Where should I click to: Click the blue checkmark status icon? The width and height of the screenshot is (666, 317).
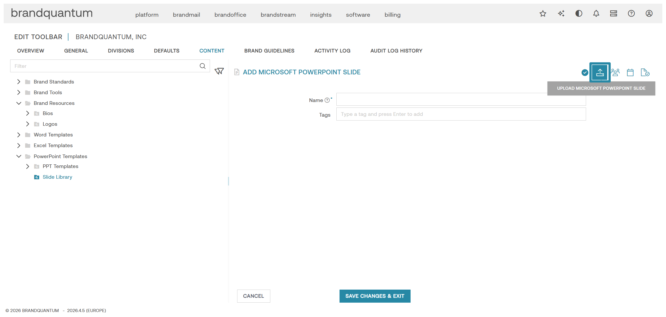585,73
